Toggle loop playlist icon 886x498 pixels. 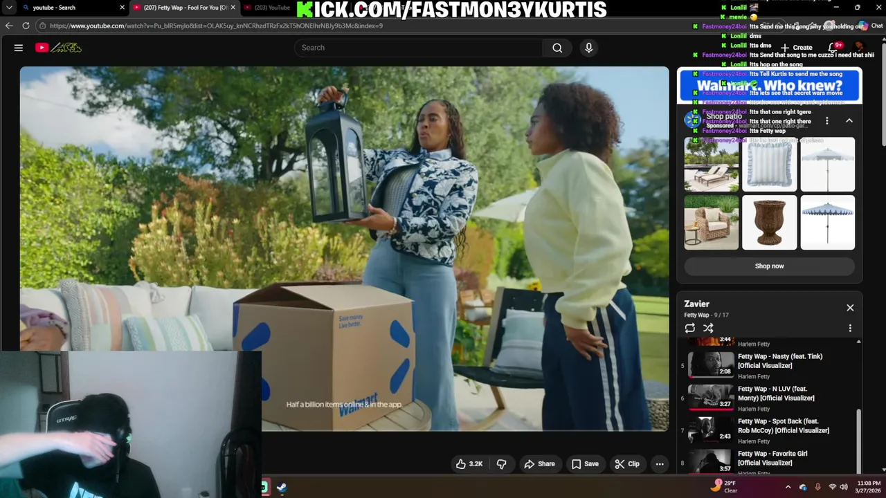(x=690, y=329)
